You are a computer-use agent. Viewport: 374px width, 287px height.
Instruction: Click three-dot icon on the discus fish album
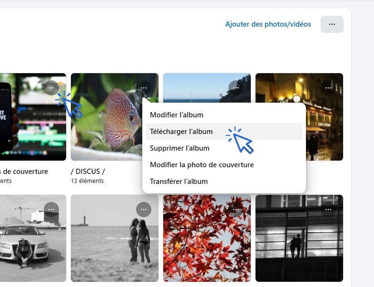click(x=144, y=88)
